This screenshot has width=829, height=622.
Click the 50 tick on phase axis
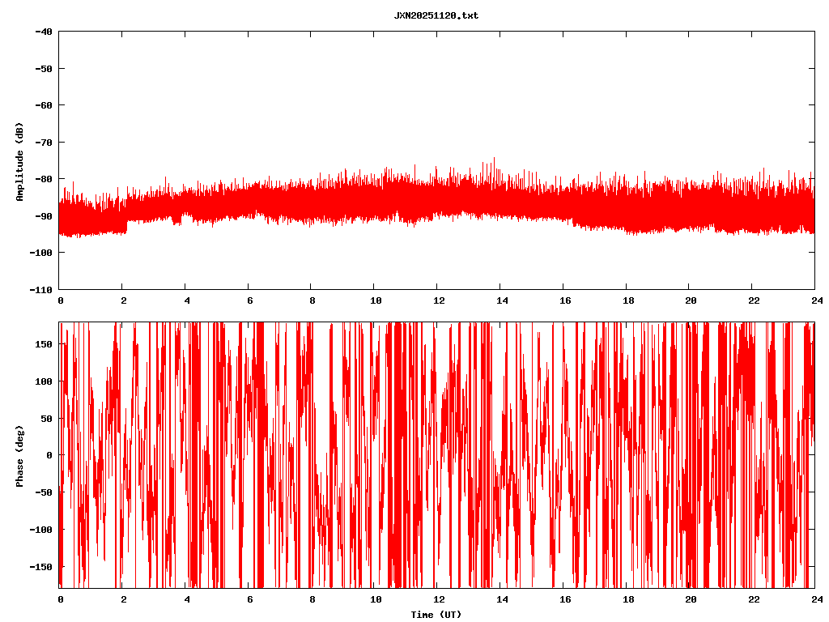click(47, 418)
